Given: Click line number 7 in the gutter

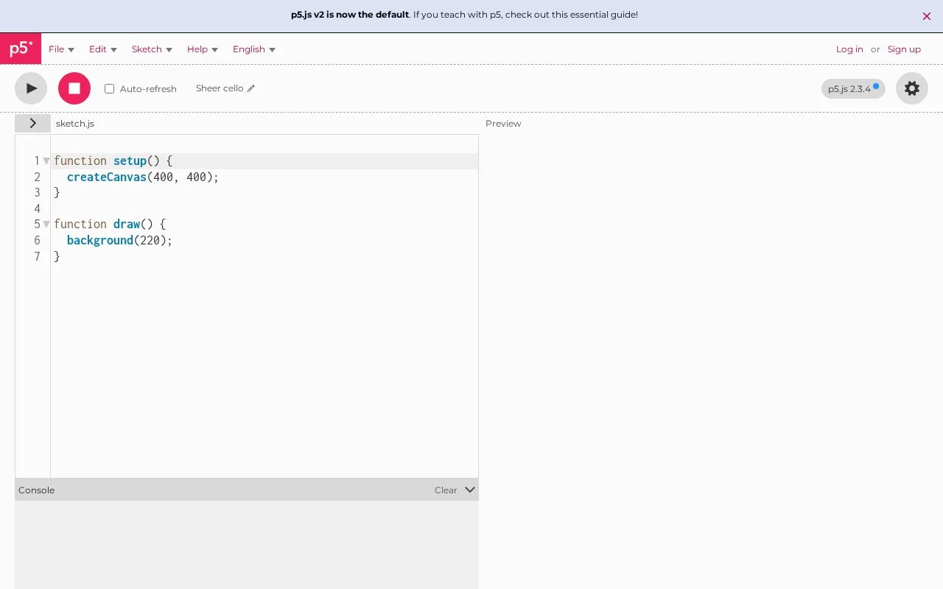Looking at the screenshot, I should (x=37, y=256).
